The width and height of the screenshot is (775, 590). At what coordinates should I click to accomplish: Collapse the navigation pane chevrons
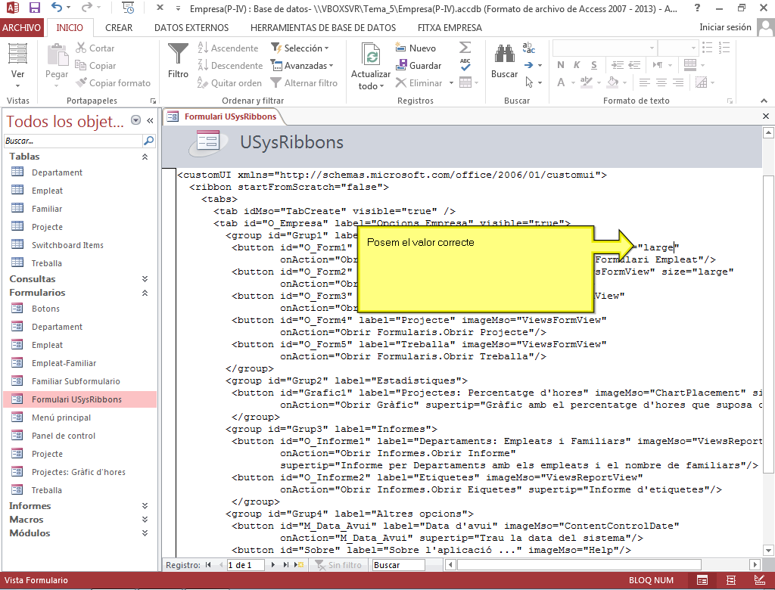(x=150, y=120)
